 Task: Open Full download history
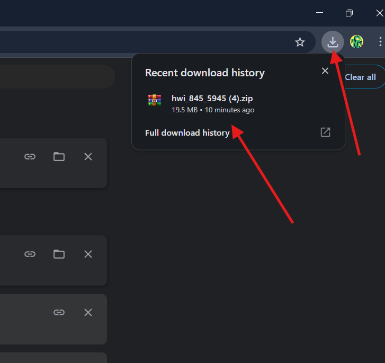tap(187, 133)
